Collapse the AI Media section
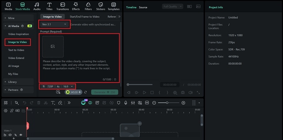The height and width of the screenshot is (140, 283). click(x=18, y=26)
